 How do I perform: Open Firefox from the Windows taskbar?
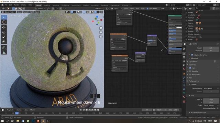click(x=38, y=121)
